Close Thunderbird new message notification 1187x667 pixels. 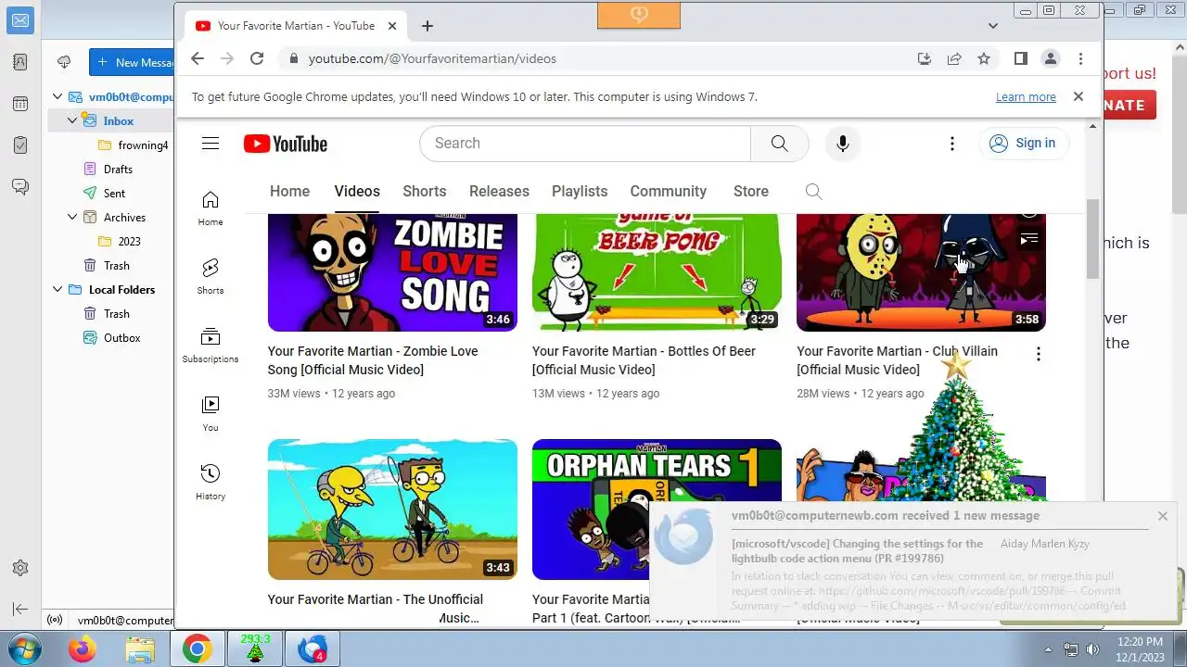point(1163,516)
